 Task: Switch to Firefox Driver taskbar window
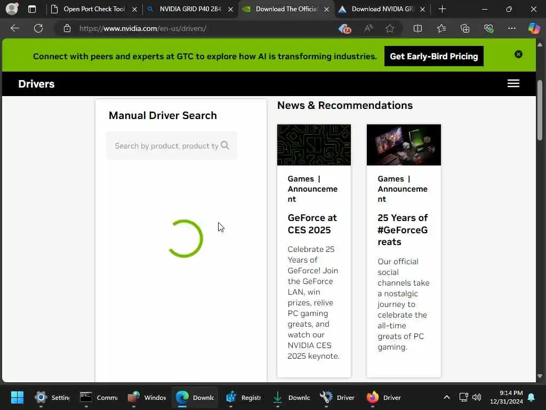[x=383, y=397]
